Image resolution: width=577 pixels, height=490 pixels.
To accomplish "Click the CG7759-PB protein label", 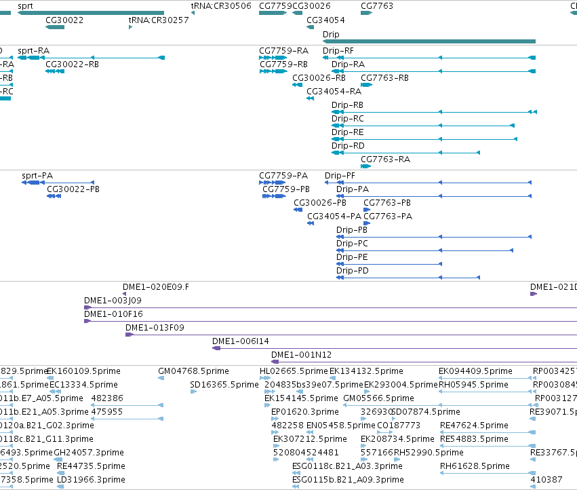I will 286,189.
